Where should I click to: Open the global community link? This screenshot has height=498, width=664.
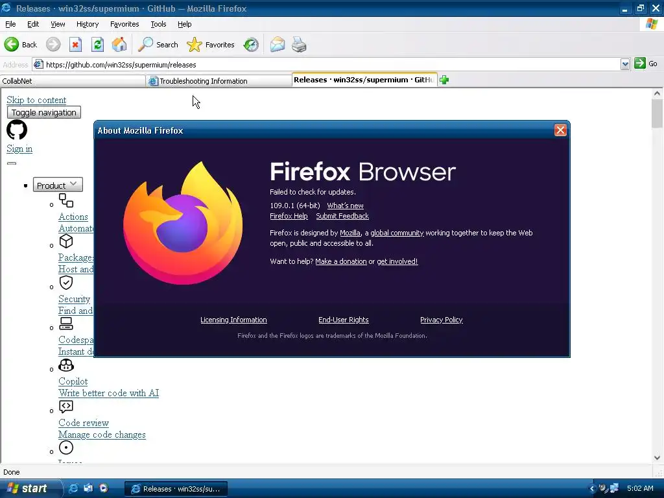click(x=397, y=233)
